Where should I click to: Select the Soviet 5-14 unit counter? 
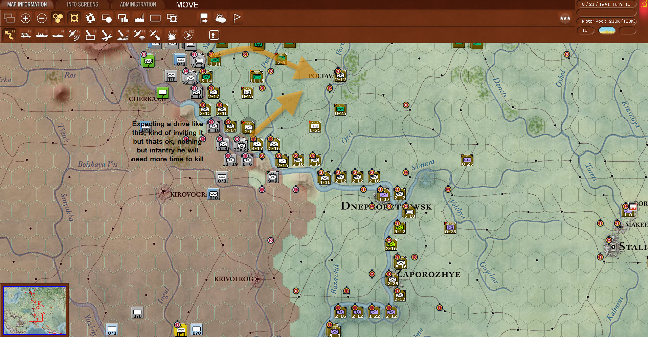point(206,77)
